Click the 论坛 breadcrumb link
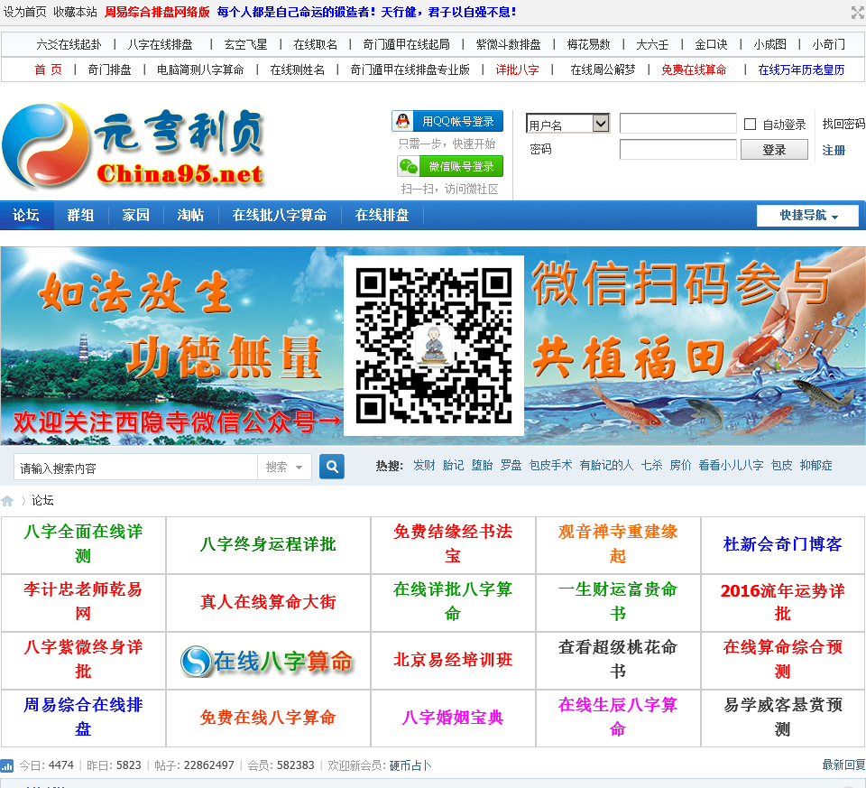Viewport: 866px width, 788px height. point(42,501)
